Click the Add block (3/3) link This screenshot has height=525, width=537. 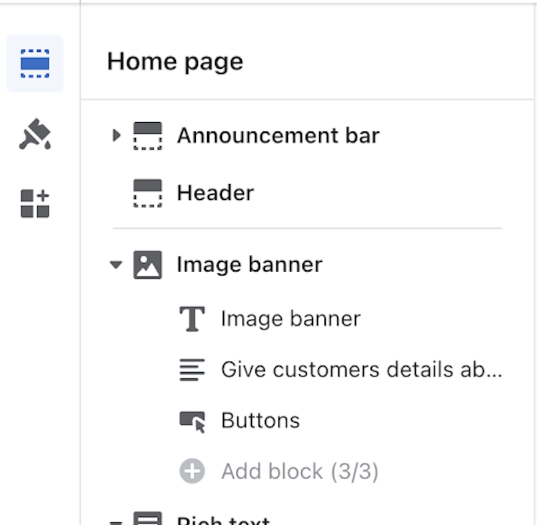point(300,472)
